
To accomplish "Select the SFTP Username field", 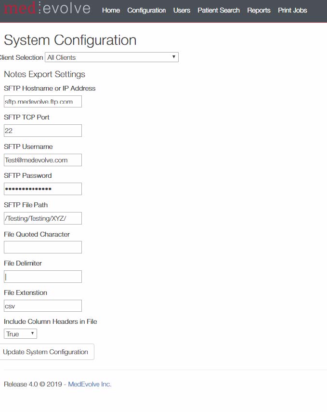I will point(43,160).
